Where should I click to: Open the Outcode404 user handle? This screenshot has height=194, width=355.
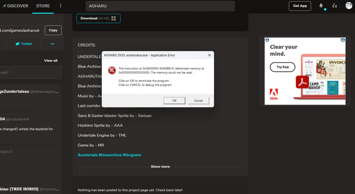(18, 119)
